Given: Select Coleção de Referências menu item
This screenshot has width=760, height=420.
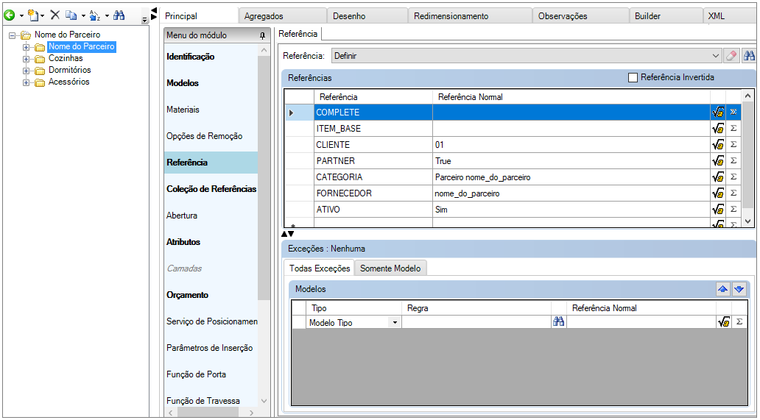Looking at the screenshot, I should coord(211,189).
